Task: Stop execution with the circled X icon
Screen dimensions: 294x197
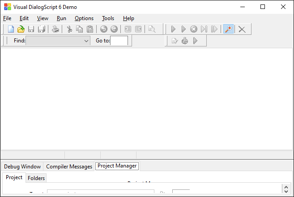Action: click(194, 29)
